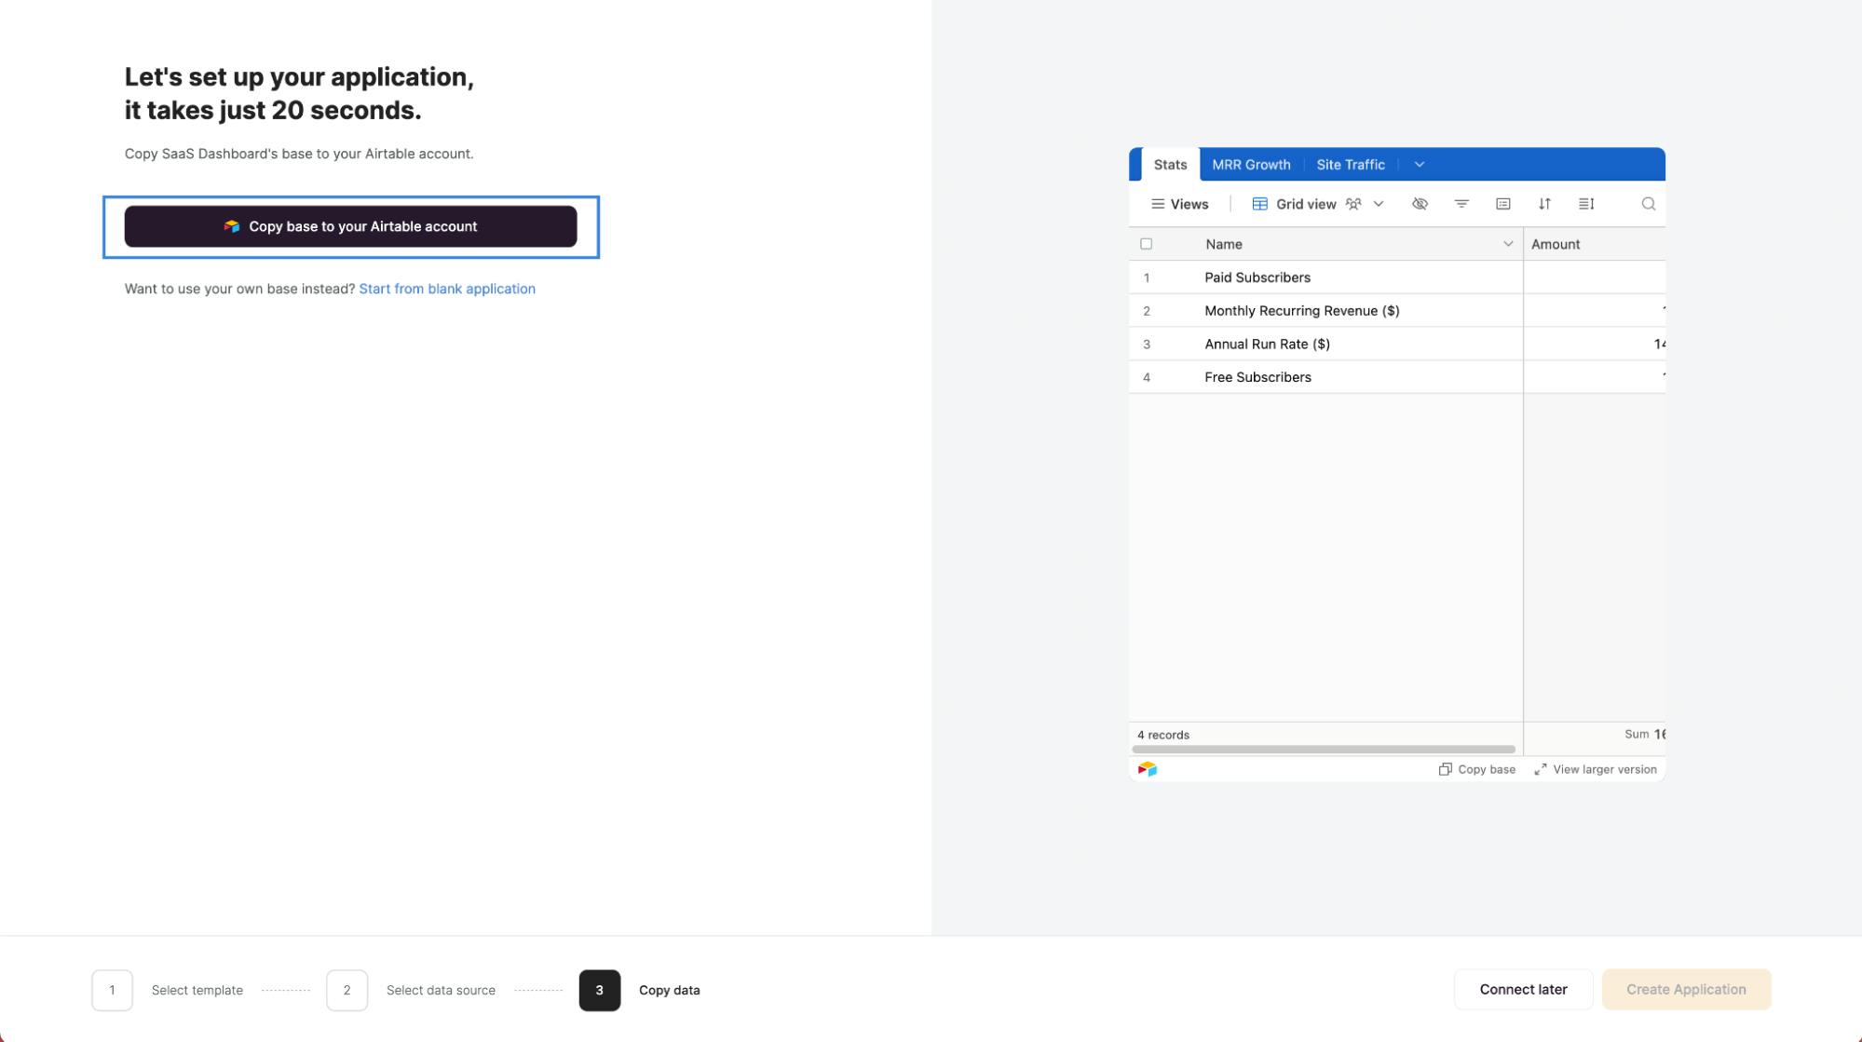
Task: Open Start from blank application link
Action: click(446, 288)
